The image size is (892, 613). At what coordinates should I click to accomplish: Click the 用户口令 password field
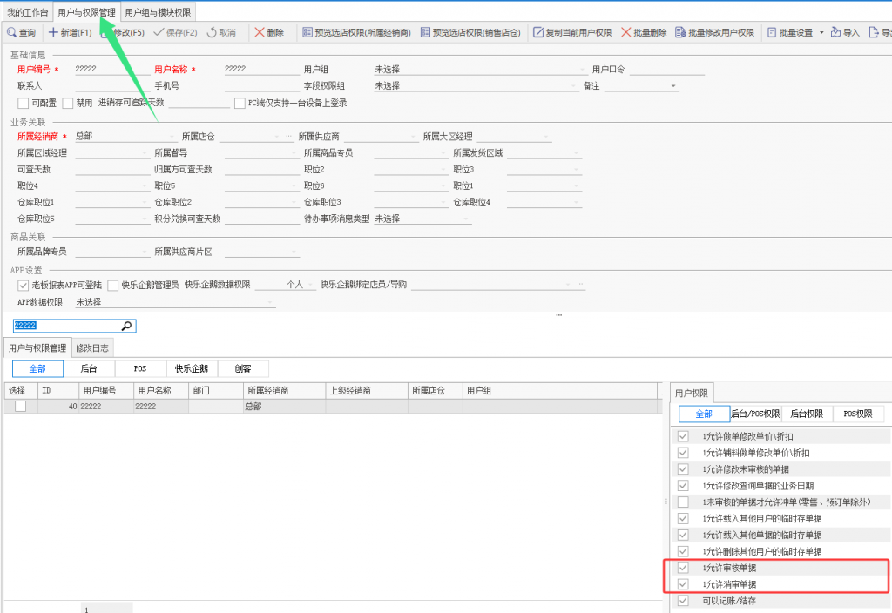point(666,70)
